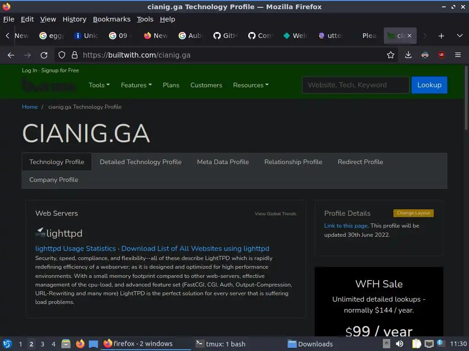Viewport: 469px width, 351px height.
Task: Open the Plans page link
Action: [171, 85]
